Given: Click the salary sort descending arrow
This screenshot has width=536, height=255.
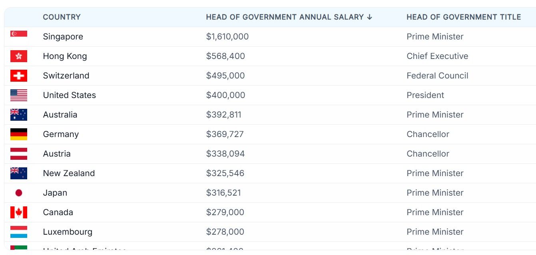Looking at the screenshot, I should click(369, 17).
